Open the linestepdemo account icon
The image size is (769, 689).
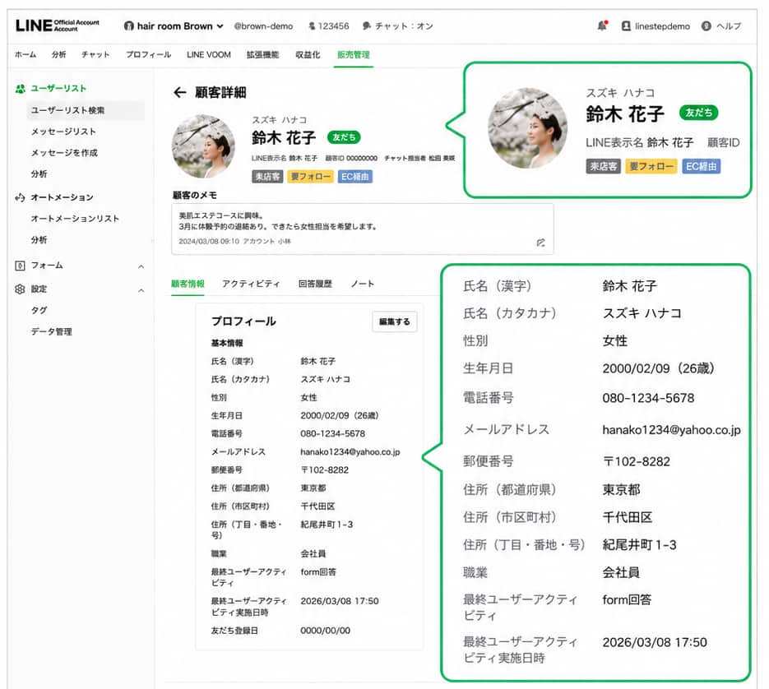coord(626,26)
